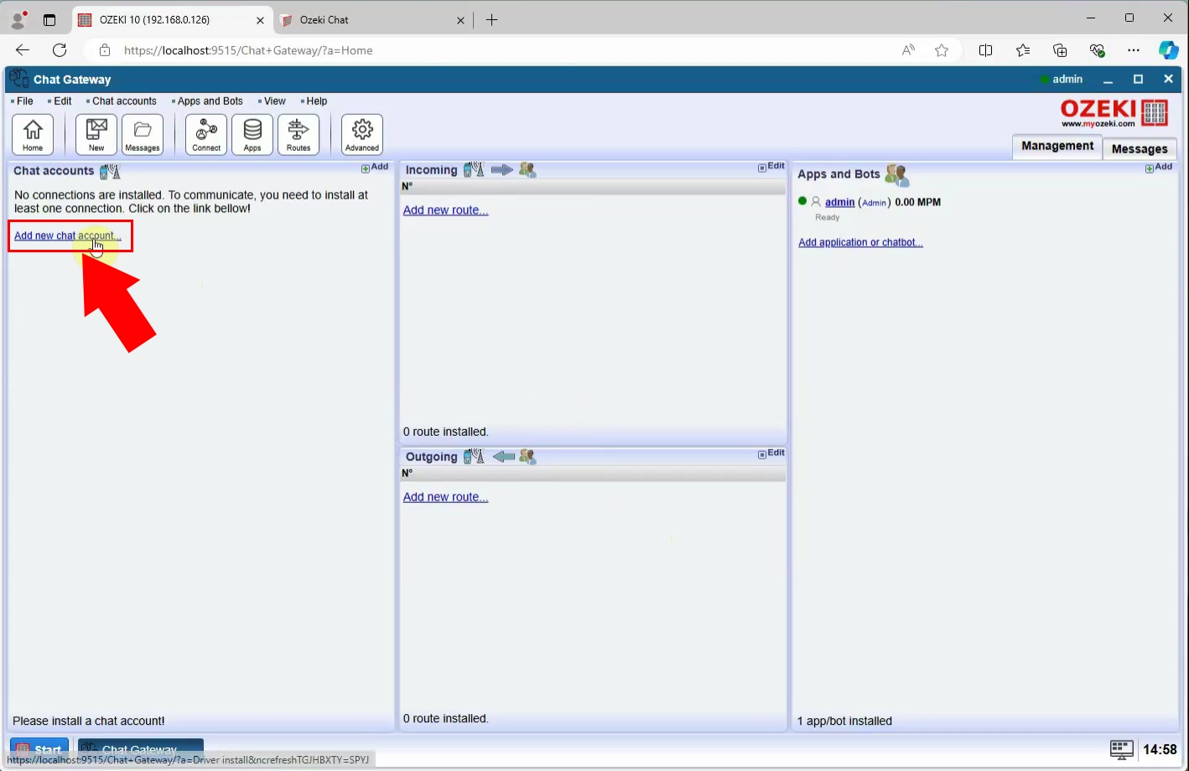Click the New message toolbar icon
Screen dimensions: 1189x771
click(x=96, y=134)
